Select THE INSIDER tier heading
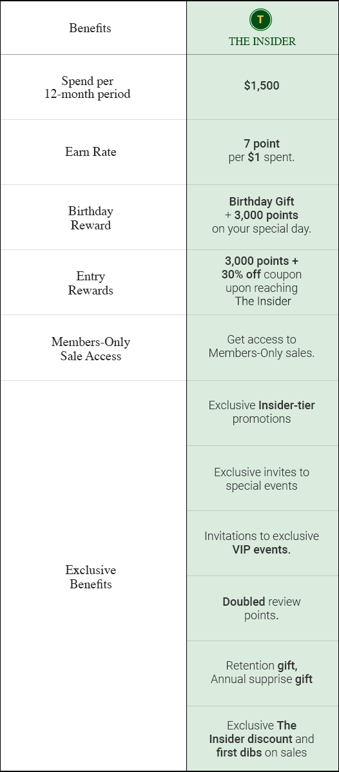The width and height of the screenshot is (339, 772). [262, 41]
